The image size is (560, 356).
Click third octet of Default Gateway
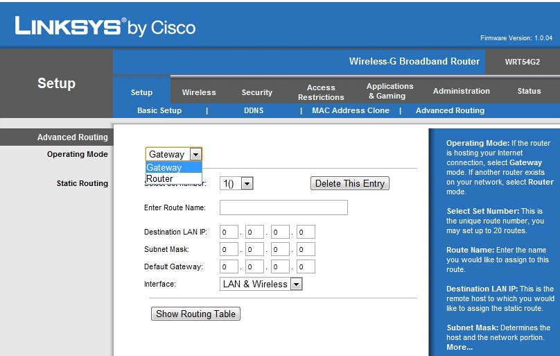point(281,266)
